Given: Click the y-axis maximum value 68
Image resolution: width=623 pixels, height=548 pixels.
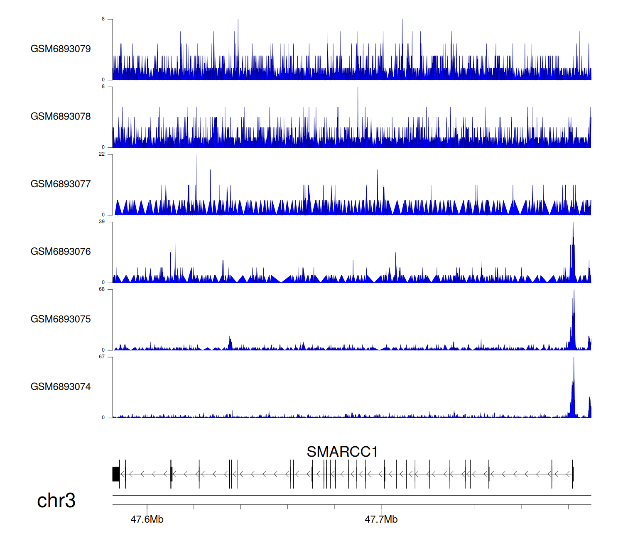Looking at the screenshot, I should 102,289.
